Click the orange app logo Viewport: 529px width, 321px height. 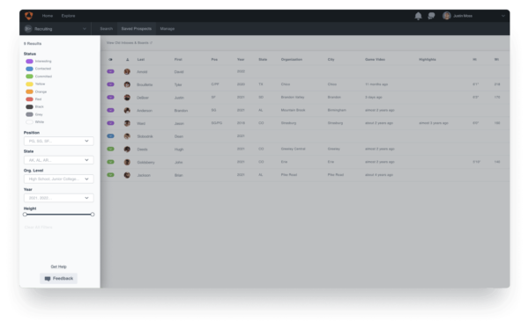29,16
